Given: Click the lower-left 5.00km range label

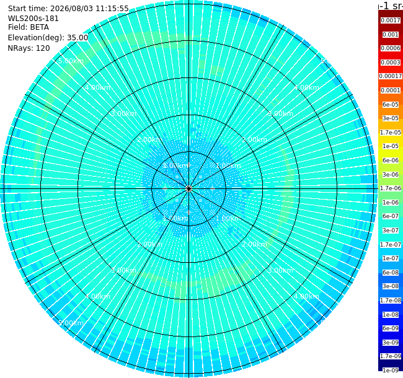Looking at the screenshot, I should (71, 323).
